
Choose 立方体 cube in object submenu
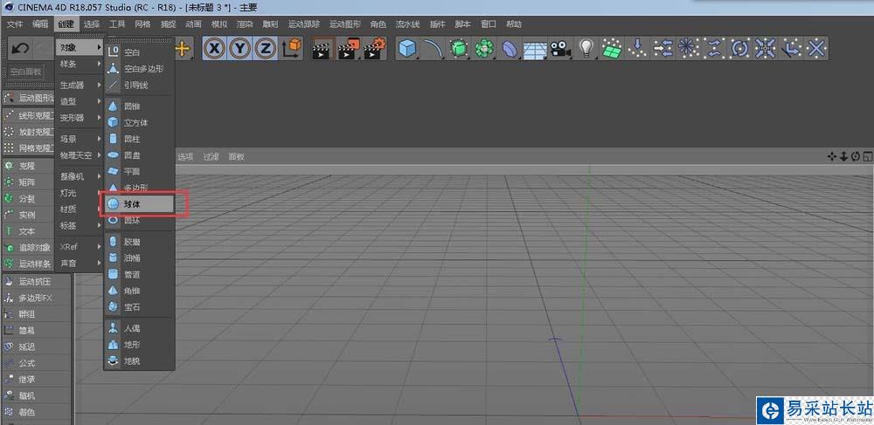tap(140, 122)
